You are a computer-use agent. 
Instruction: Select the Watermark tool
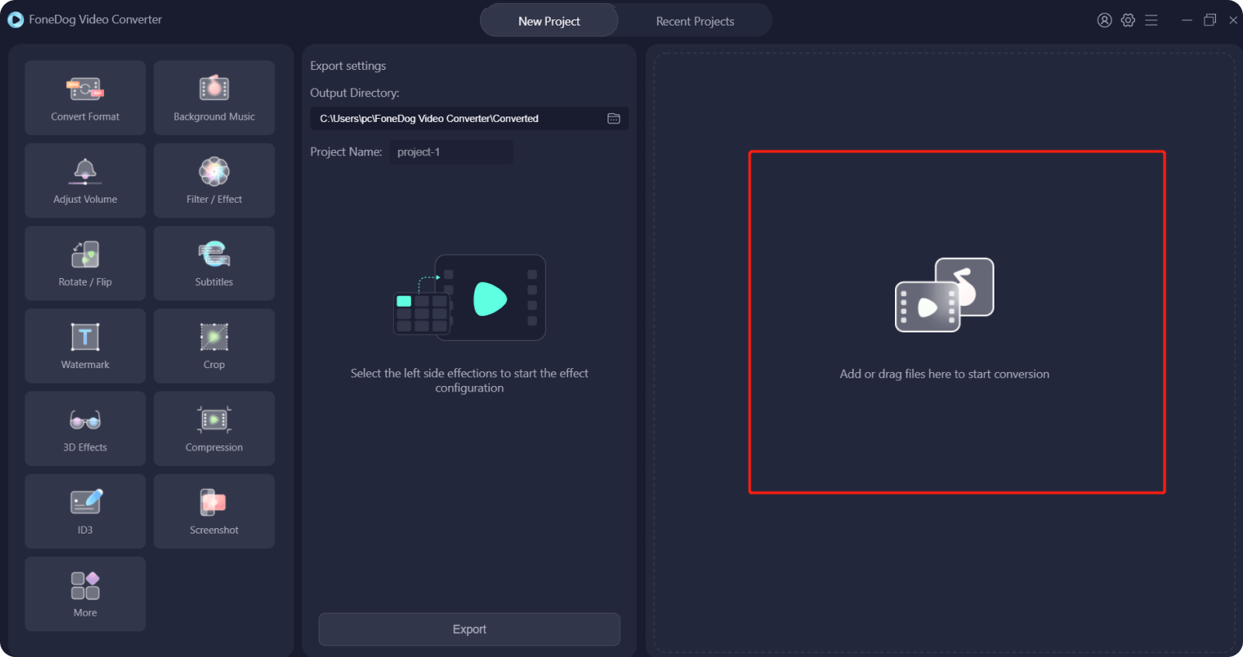(85, 346)
